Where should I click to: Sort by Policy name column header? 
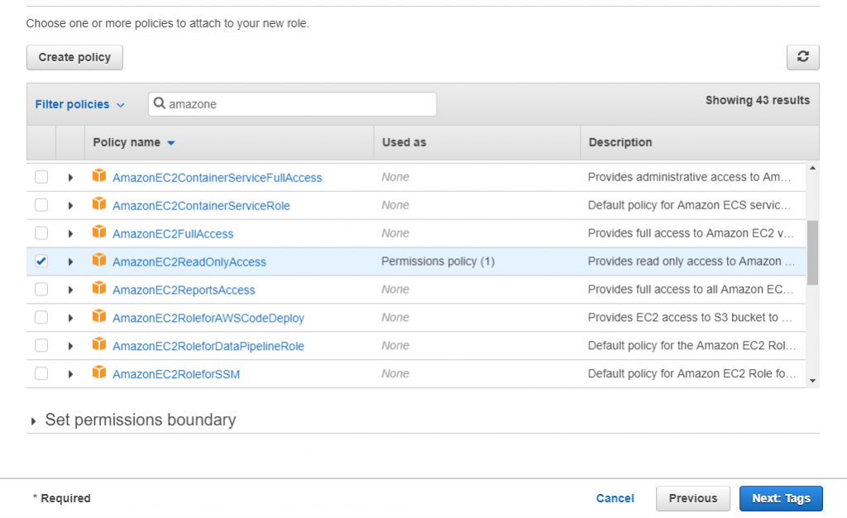point(134,142)
